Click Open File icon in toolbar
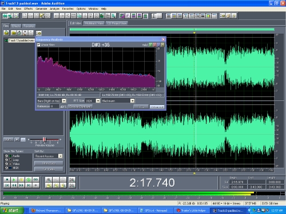The image size is (286, 214). (30, 16)
